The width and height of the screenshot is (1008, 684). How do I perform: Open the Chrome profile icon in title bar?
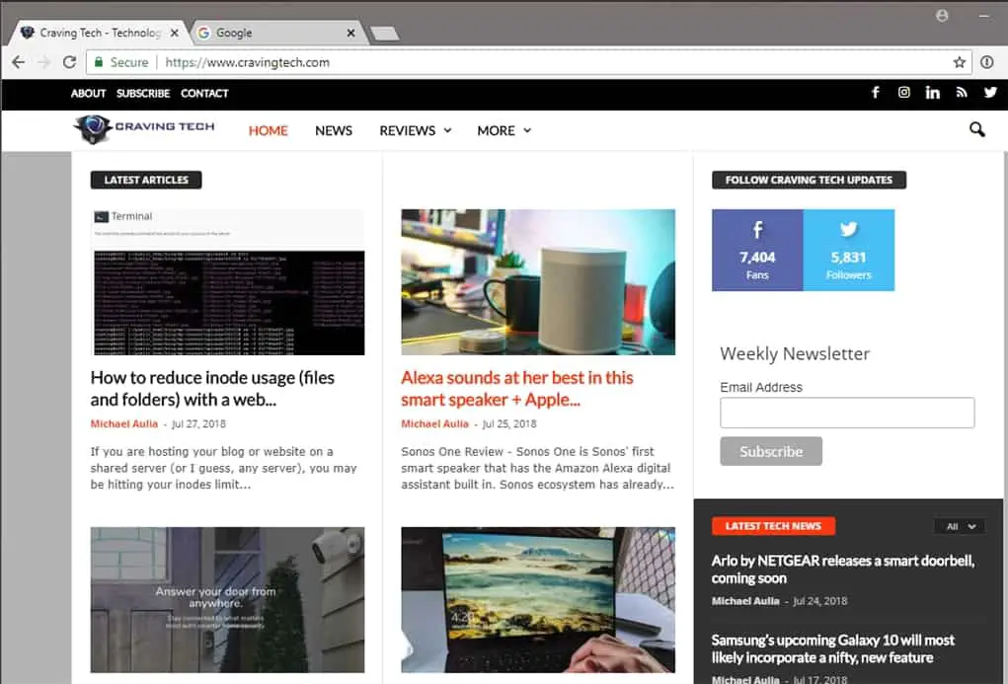click(942, 16)
